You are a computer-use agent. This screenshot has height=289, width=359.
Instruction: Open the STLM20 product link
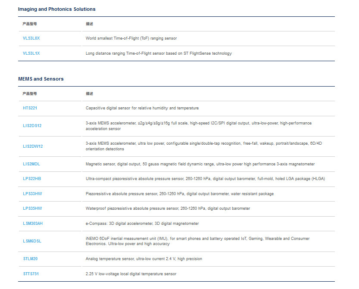pos(30,259)
